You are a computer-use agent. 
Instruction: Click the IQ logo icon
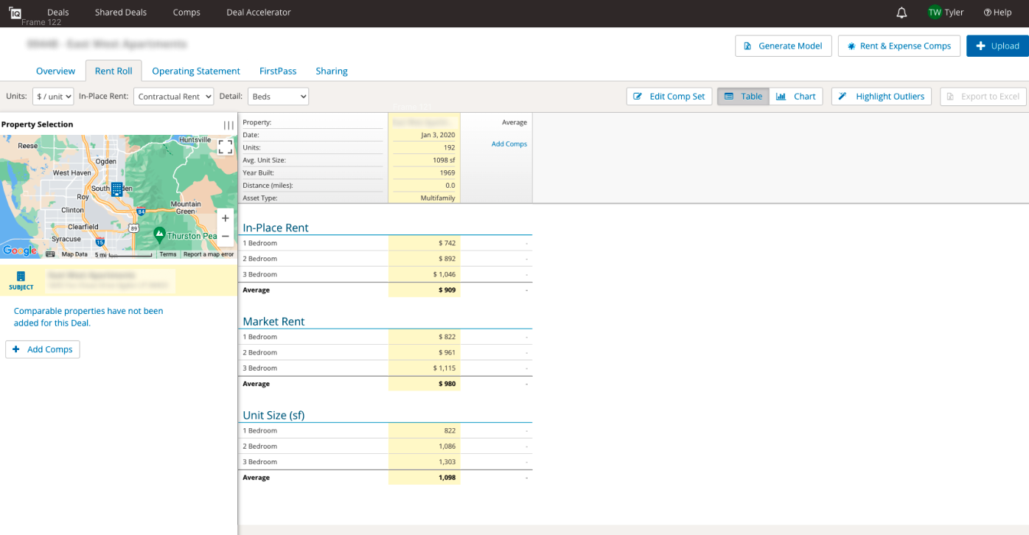click(15, 12)
